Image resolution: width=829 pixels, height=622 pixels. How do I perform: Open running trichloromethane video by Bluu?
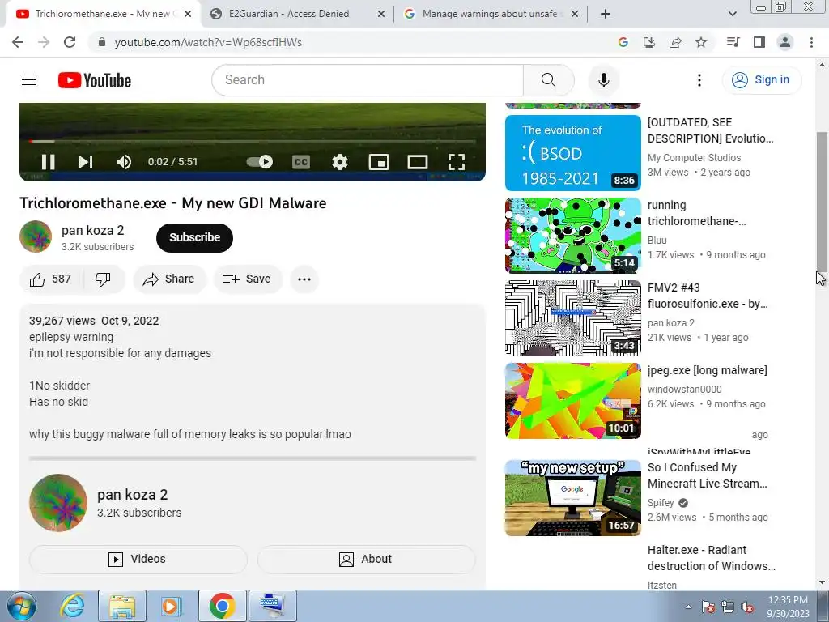click(573, 236)
